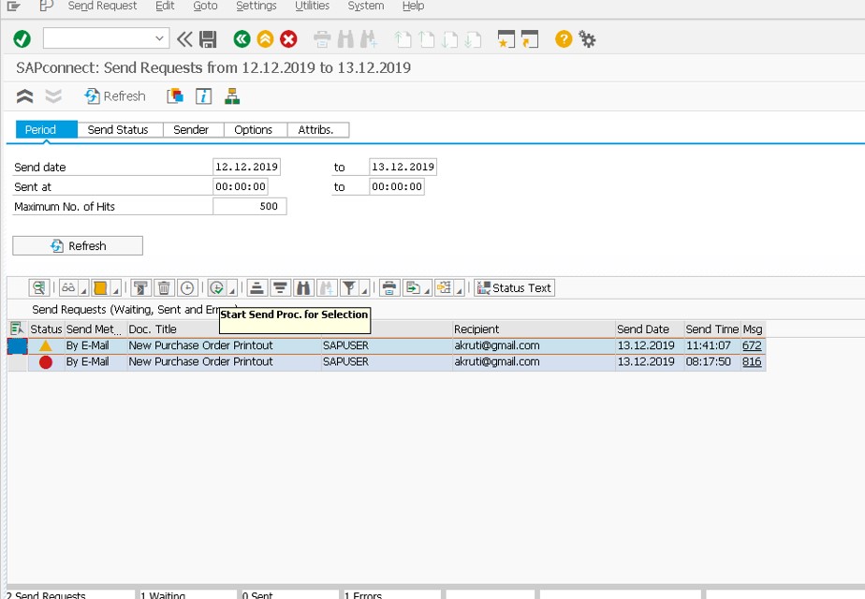Viewport: 865px width, 599px height.
Task: Switch to the Send Status tab
Action: tap(120, 129)
